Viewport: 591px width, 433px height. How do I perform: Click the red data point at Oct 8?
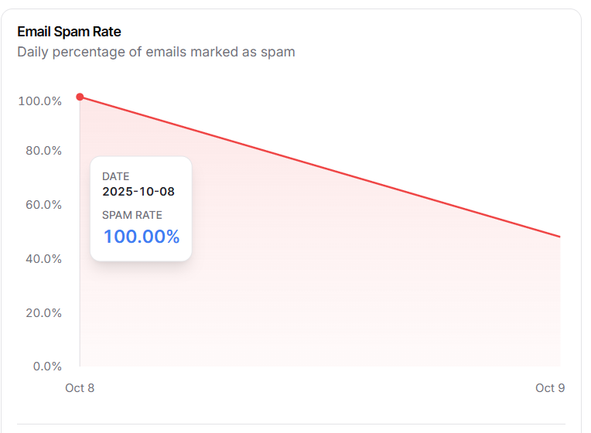80,97
